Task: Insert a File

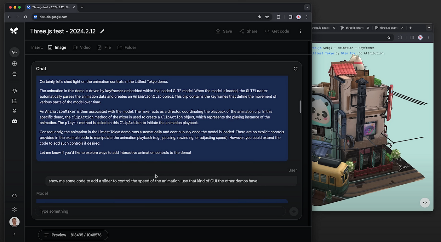Action: pyautogui.click(x=104, y=47)
